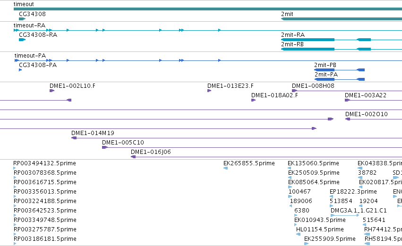The height and width of the screenshot is (246, 402).
Task: Select the arrow glyph starting DME1-005C10 line
Action: pyautogui.click(x=104, y=147)
